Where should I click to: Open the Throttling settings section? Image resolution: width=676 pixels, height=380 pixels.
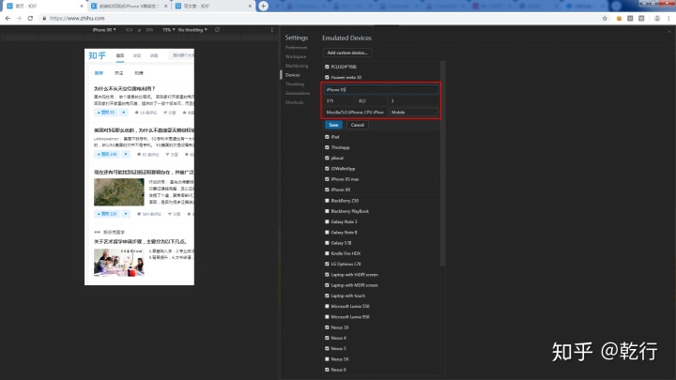click(295, 84)
